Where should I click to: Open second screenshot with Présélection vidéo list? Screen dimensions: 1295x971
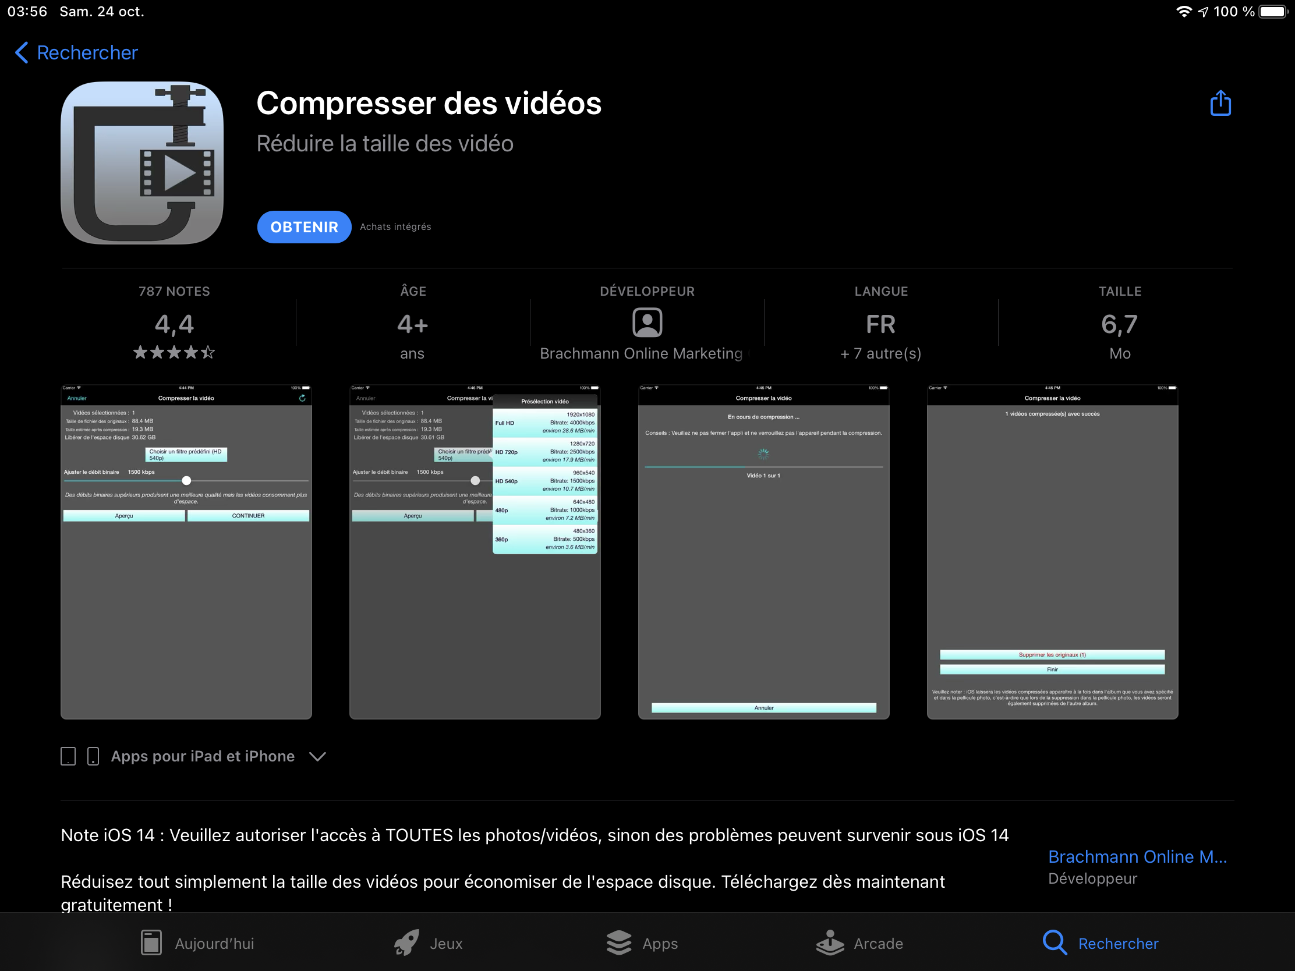pyautogui.click(x=475, y=551)
